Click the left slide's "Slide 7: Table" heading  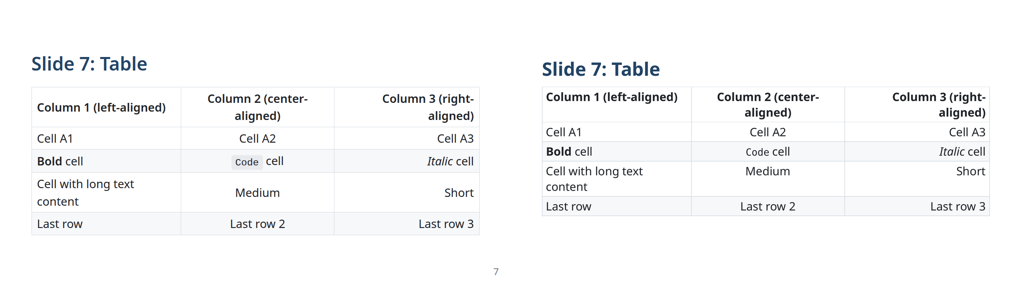[89, 64]
